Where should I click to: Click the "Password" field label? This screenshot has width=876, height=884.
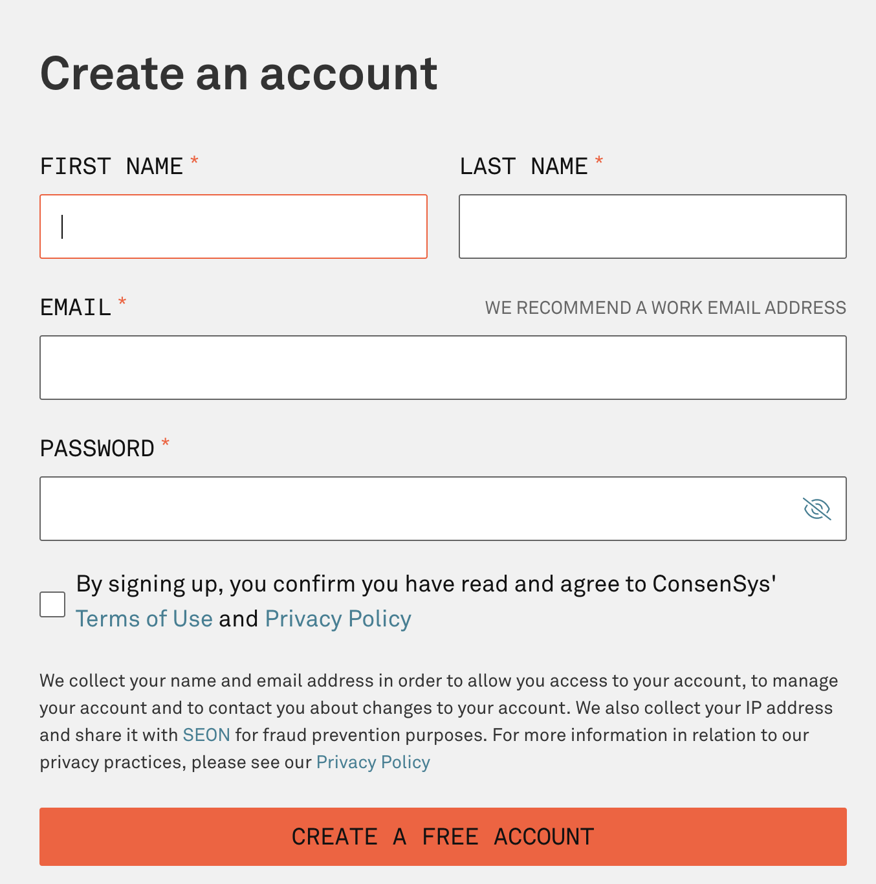click(97, 448)
